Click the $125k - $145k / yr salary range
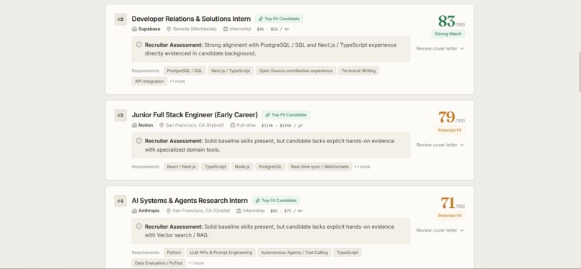Viewport: 581px width, 269px height. [x=282, y=126]
